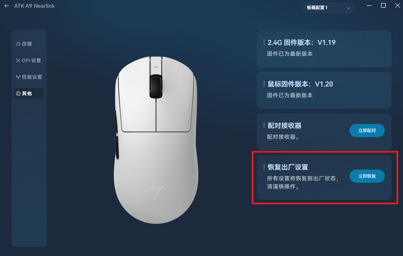Click the mouse scroll wheel in image
Image resolution: width=403 pixels, height=256 pixels.
156,86
